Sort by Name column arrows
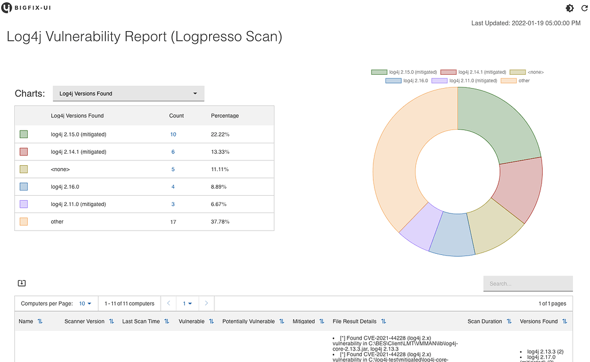This screenshot has width=590, height=362. tap(40, 321)
